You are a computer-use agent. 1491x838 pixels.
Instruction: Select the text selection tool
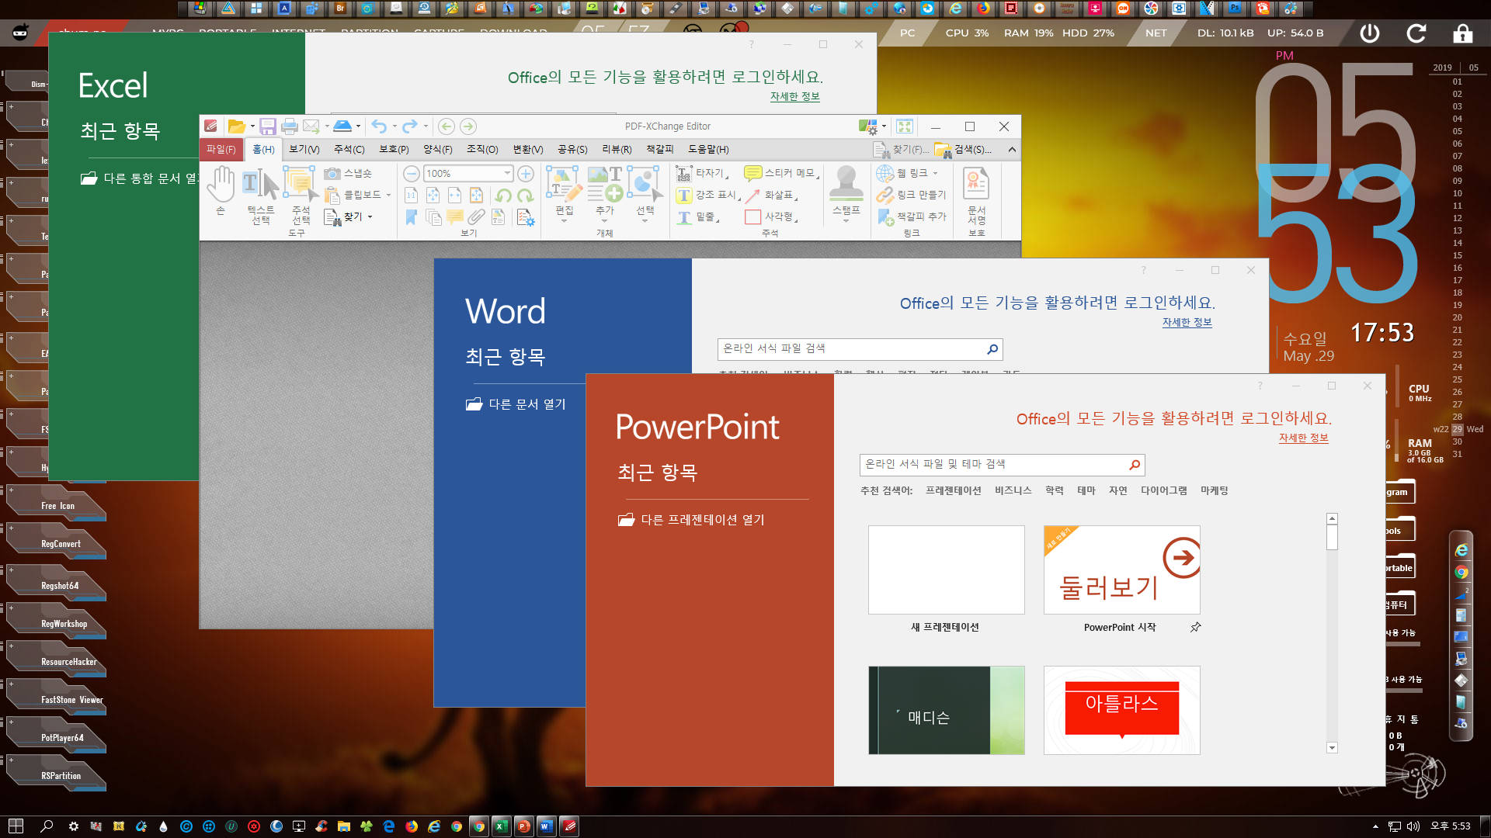coord(260,195)
